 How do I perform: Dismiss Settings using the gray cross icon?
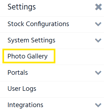coord(98,7)
